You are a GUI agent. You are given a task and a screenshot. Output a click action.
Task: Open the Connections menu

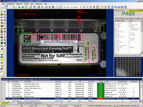(x=10, y=4)
